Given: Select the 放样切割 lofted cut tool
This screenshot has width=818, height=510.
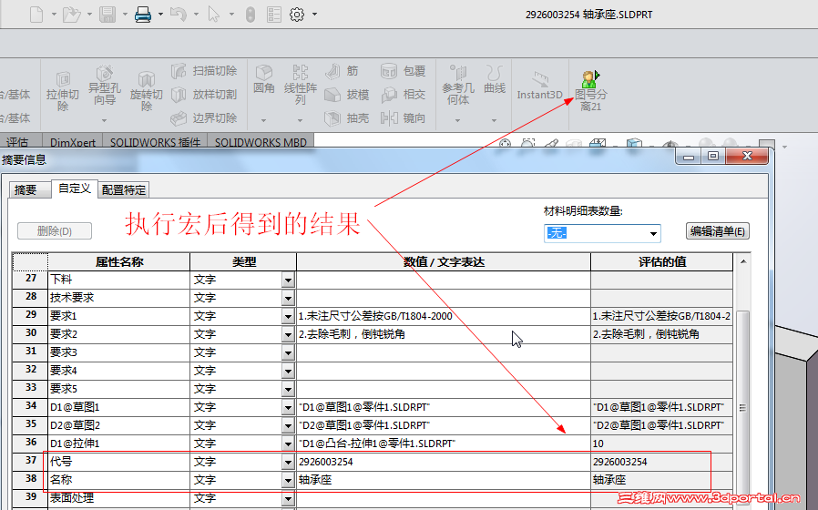Looking at the screenshot, I should coord(204,95).
